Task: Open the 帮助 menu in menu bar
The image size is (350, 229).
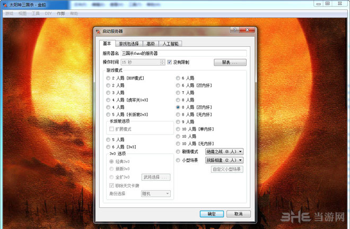Action: click(x=74, y=13)
